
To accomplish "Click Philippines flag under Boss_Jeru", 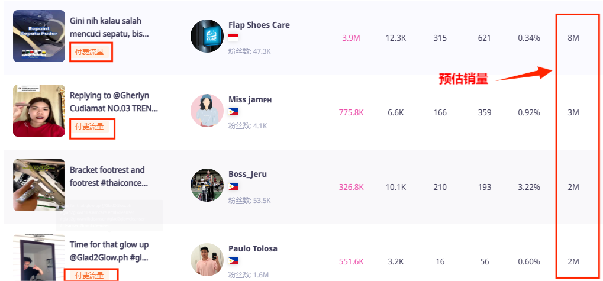I will [233, 186].
